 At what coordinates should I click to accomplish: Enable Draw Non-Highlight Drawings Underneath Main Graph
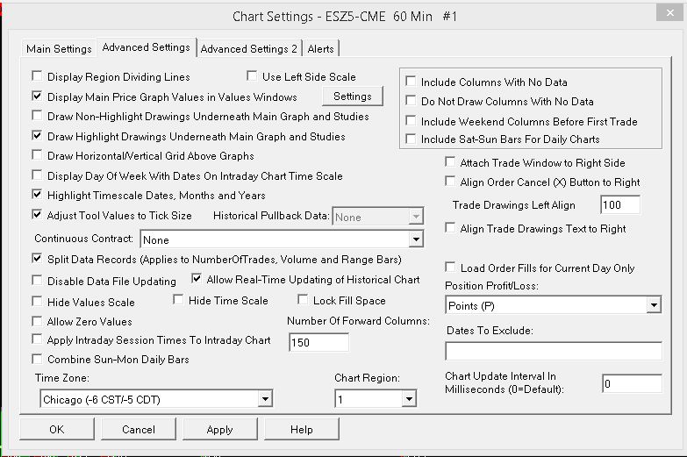coord(37,116)
